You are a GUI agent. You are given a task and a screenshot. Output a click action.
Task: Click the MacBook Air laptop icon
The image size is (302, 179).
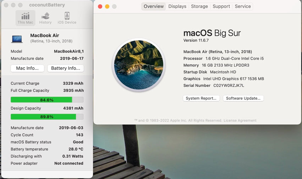pos(17,39)
